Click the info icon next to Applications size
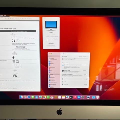The width and height of the screenshot is (120, 120). [86, 79]
